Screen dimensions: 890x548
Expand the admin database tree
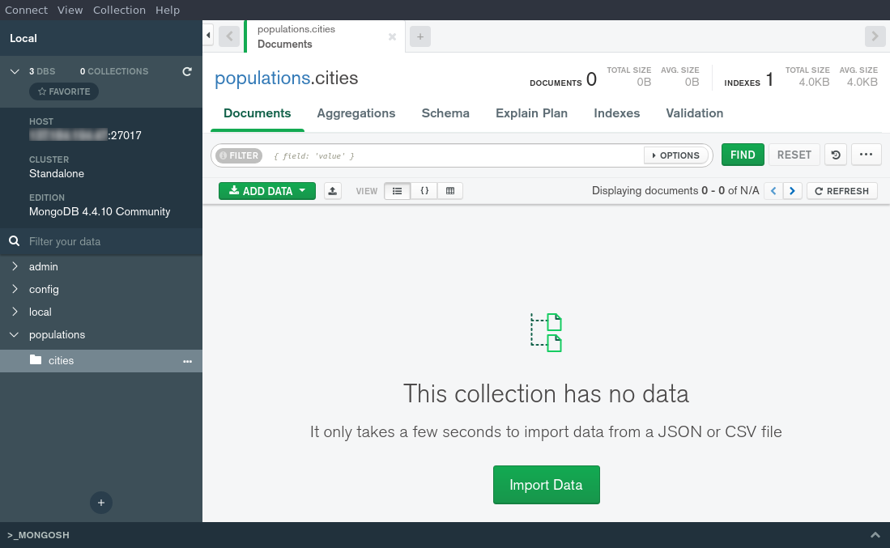pos(14,266)
